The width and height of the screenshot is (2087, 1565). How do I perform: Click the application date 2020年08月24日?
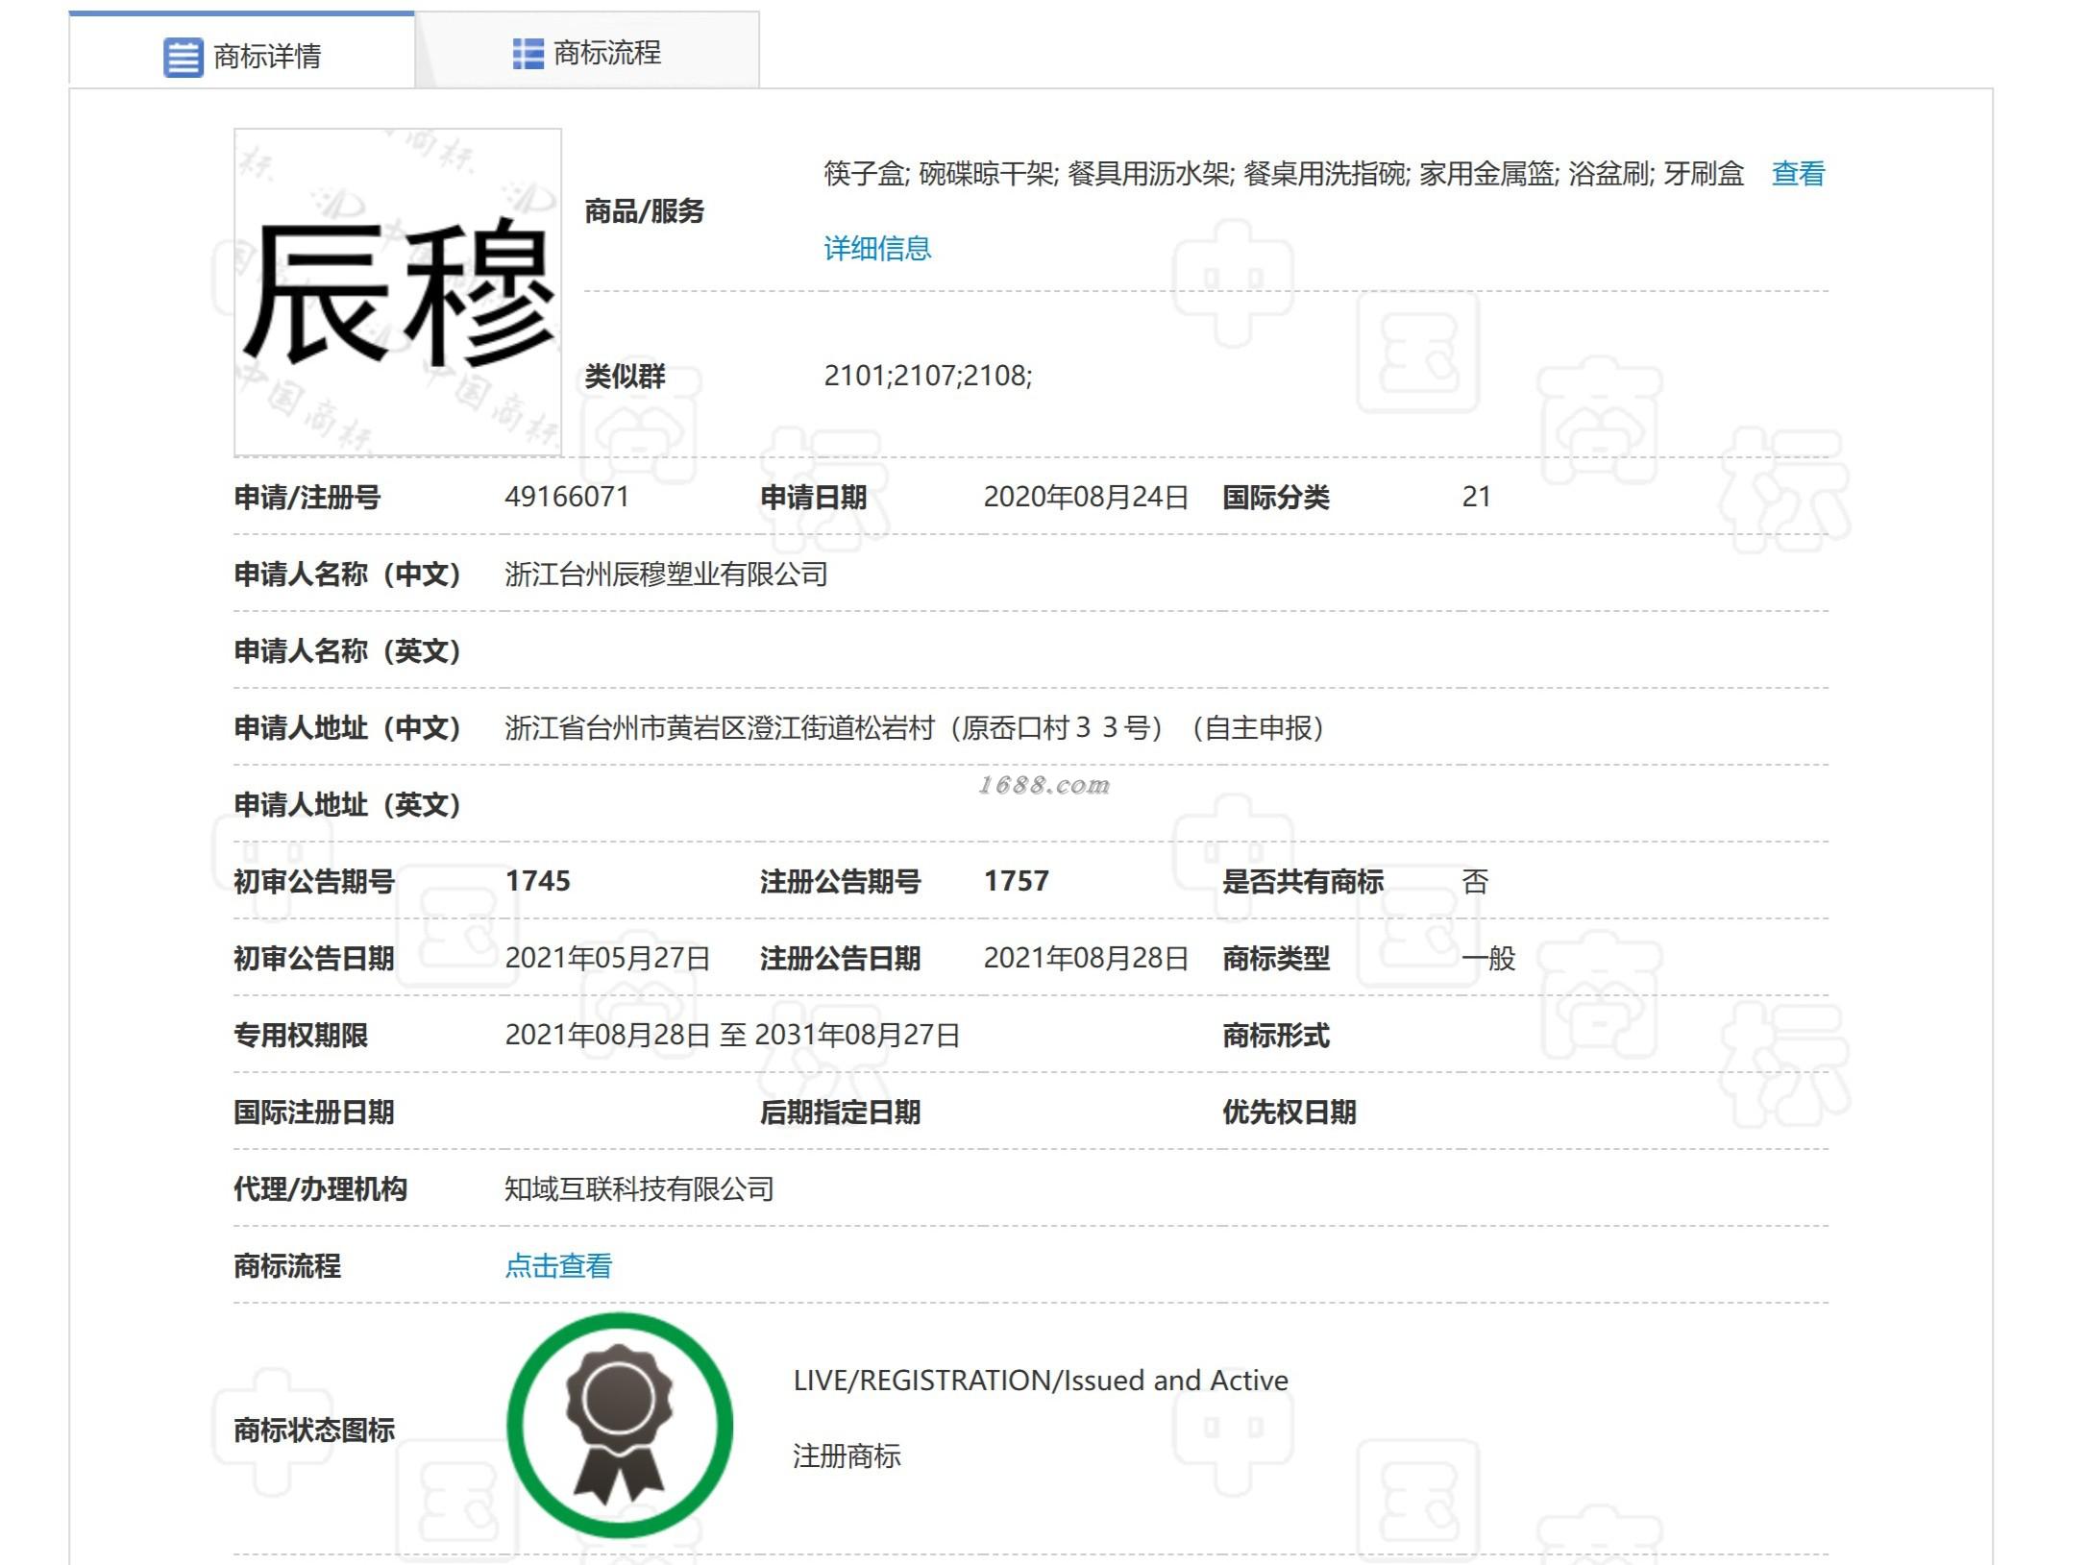[1086, 497]
